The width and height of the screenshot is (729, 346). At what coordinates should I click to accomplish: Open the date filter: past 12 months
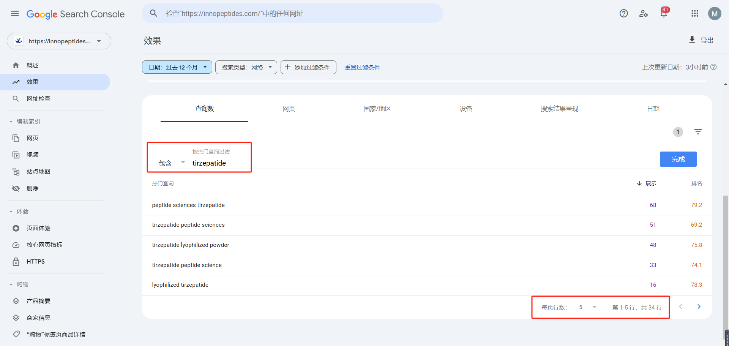177,67
